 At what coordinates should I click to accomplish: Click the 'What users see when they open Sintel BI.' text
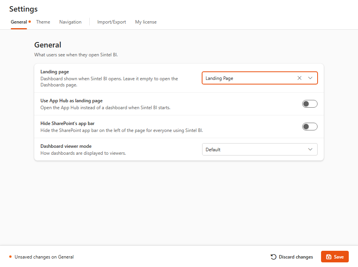click(76, 55)
